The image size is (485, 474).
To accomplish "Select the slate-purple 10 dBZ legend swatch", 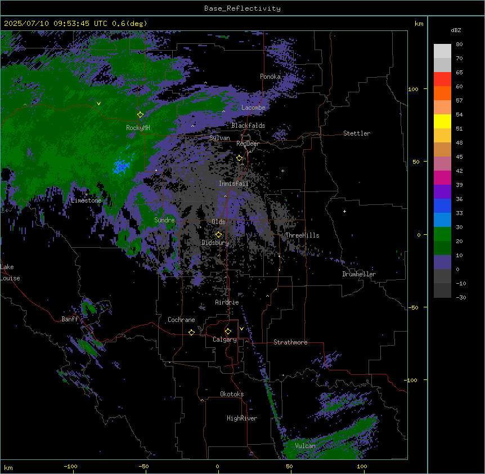I will pyautogui.click(x=442, y=262).
